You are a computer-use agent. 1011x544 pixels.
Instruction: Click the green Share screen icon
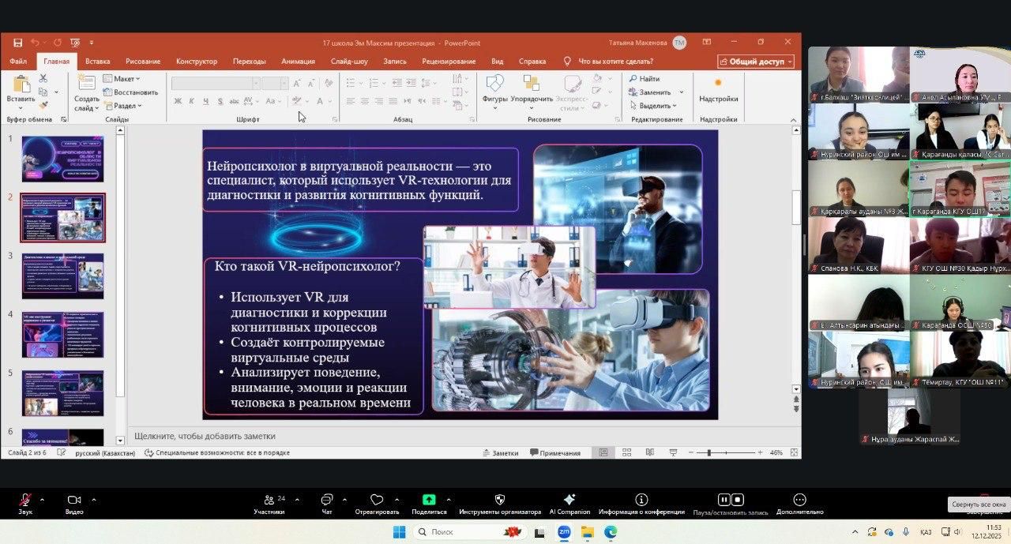429,500
